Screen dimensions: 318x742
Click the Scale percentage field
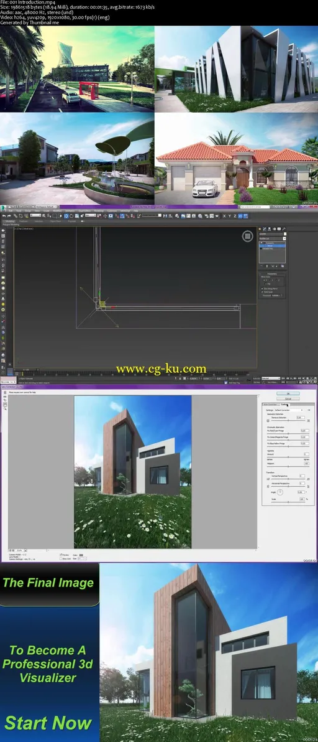pos(302,499)
